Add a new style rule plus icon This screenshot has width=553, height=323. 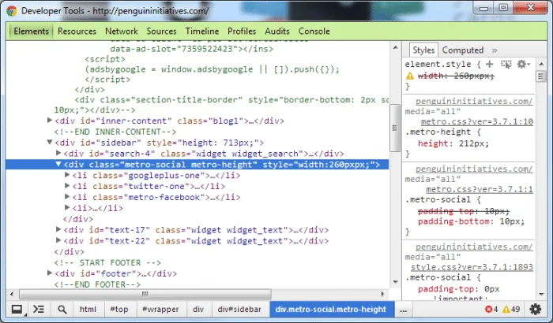click(x=490, y=64)
